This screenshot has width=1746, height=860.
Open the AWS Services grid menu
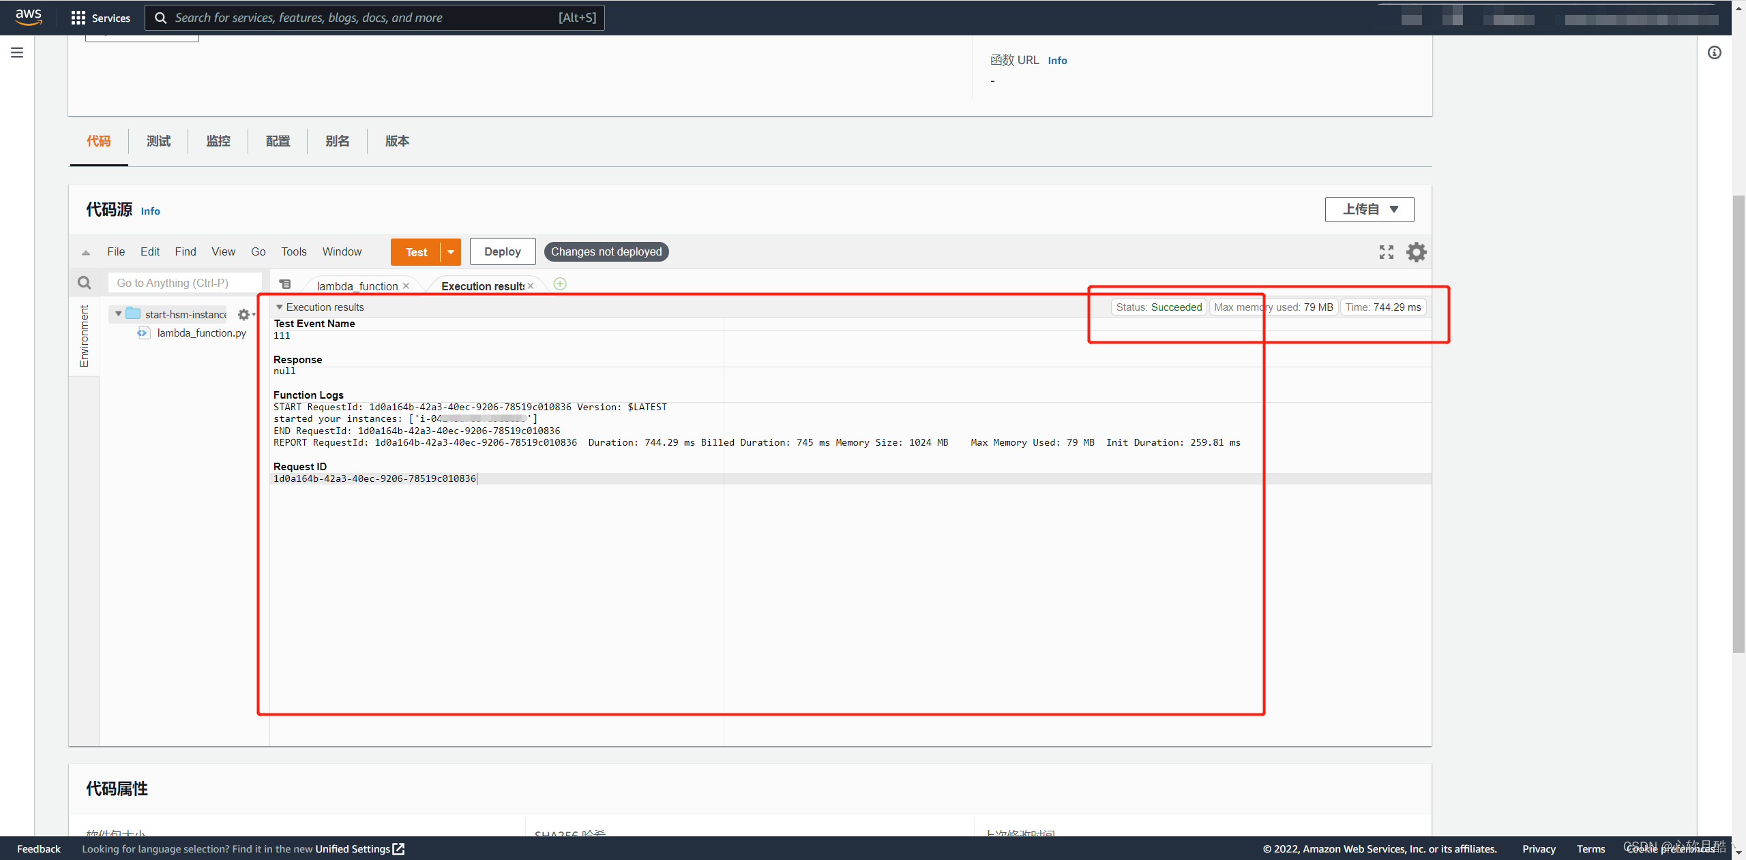(x=100, y=18)
